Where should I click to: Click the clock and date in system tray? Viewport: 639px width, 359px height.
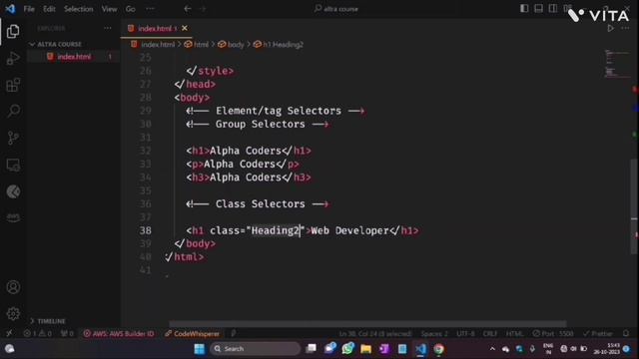coord(607,349)
